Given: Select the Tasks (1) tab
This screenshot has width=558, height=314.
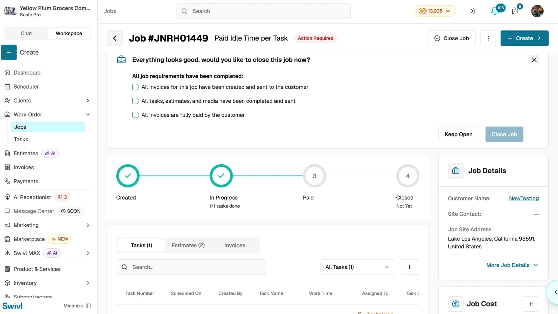Looking at the screenshot, I should click(x=142, y=246).
